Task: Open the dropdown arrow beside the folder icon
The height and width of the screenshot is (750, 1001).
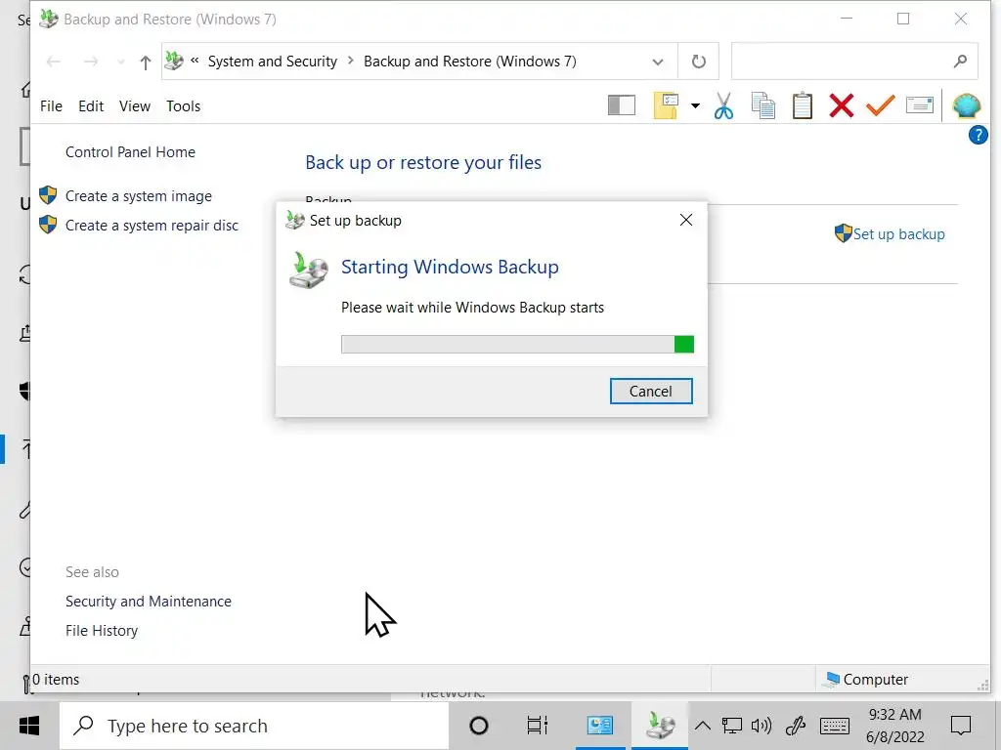Action: click(x=695, y=105)
